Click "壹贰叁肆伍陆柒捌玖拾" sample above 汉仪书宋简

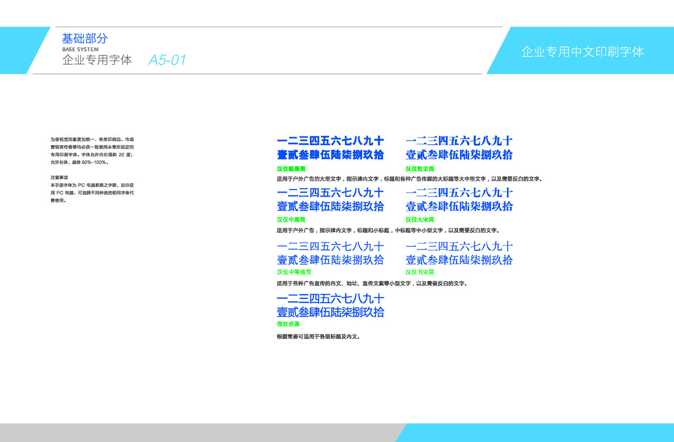459,260
